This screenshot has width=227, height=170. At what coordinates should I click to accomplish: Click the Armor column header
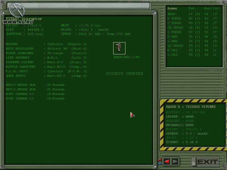point(172,8)
